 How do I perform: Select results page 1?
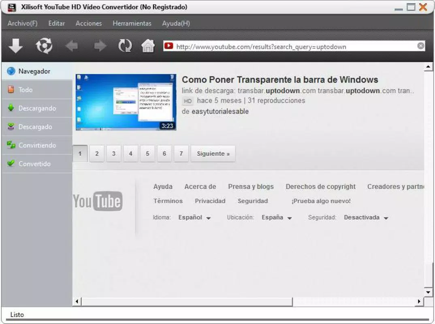tap(80, 153)
